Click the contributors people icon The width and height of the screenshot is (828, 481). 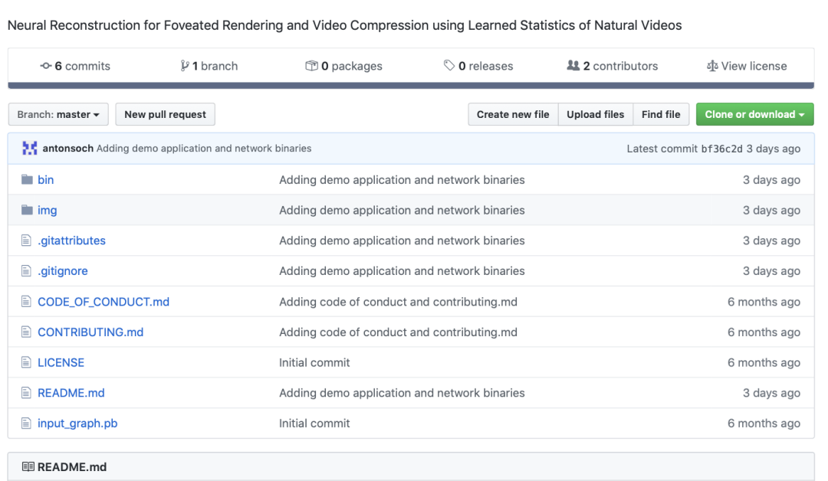[573, 66]
